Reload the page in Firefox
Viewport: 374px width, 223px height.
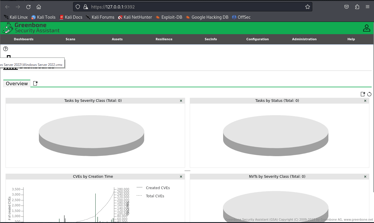click(28, 7)
